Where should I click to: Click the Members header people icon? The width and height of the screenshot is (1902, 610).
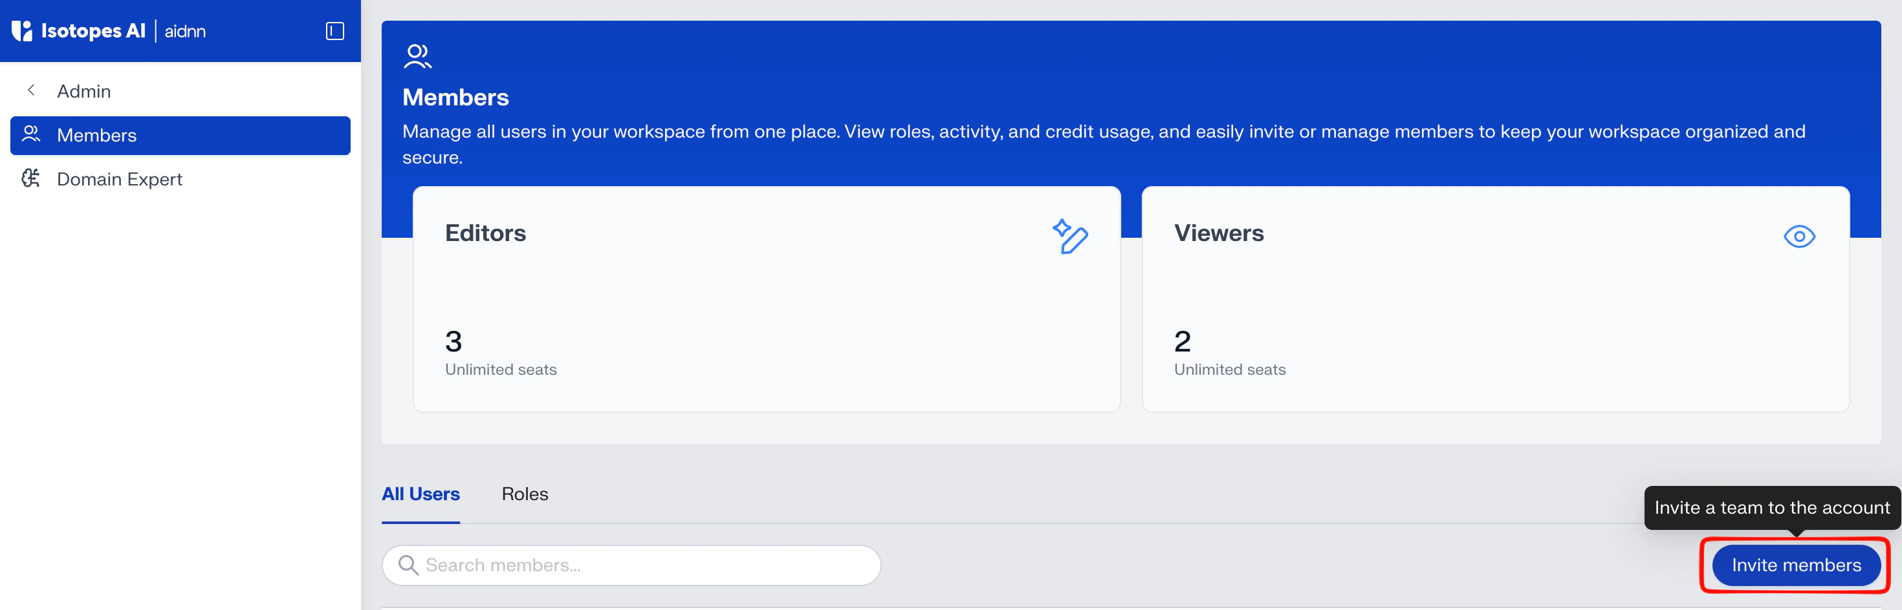coord(417,57)
